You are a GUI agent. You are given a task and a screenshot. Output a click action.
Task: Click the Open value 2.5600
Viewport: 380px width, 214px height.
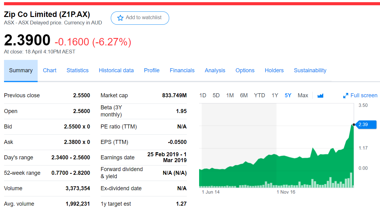tap(81, 111)
